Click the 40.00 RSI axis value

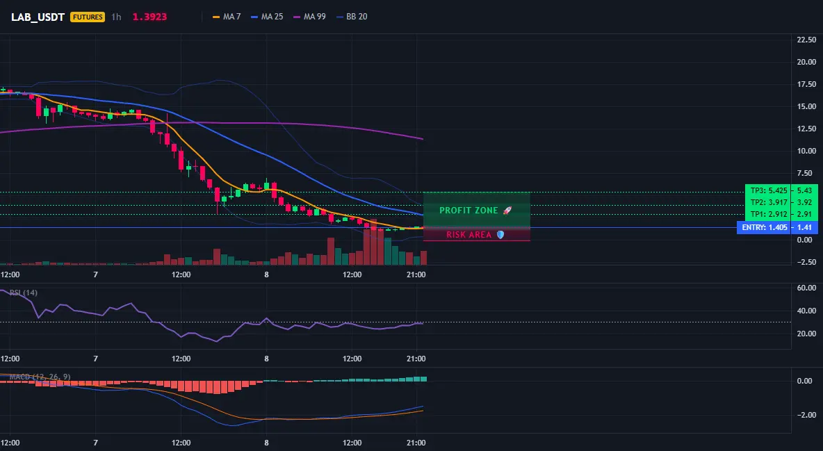click(x=806, y=311)
